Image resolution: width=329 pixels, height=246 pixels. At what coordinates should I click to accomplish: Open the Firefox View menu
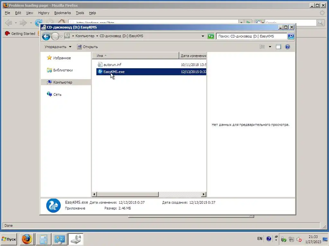pyautogui.click(x=30, y=13)
